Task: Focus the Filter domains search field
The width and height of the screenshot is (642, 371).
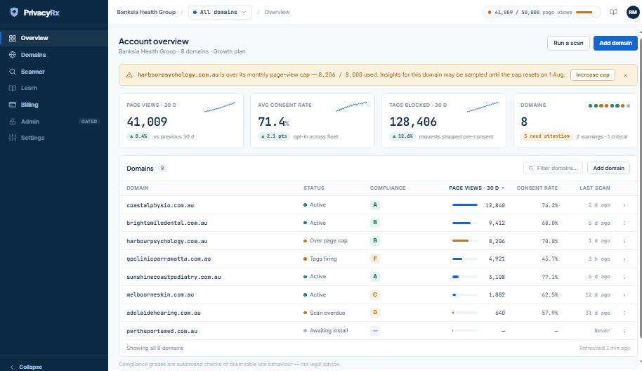Action: [x=553, y=168]
